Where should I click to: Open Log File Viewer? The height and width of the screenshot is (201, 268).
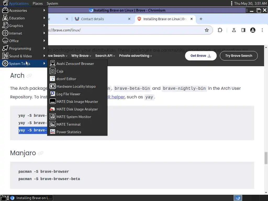(77, 94)
